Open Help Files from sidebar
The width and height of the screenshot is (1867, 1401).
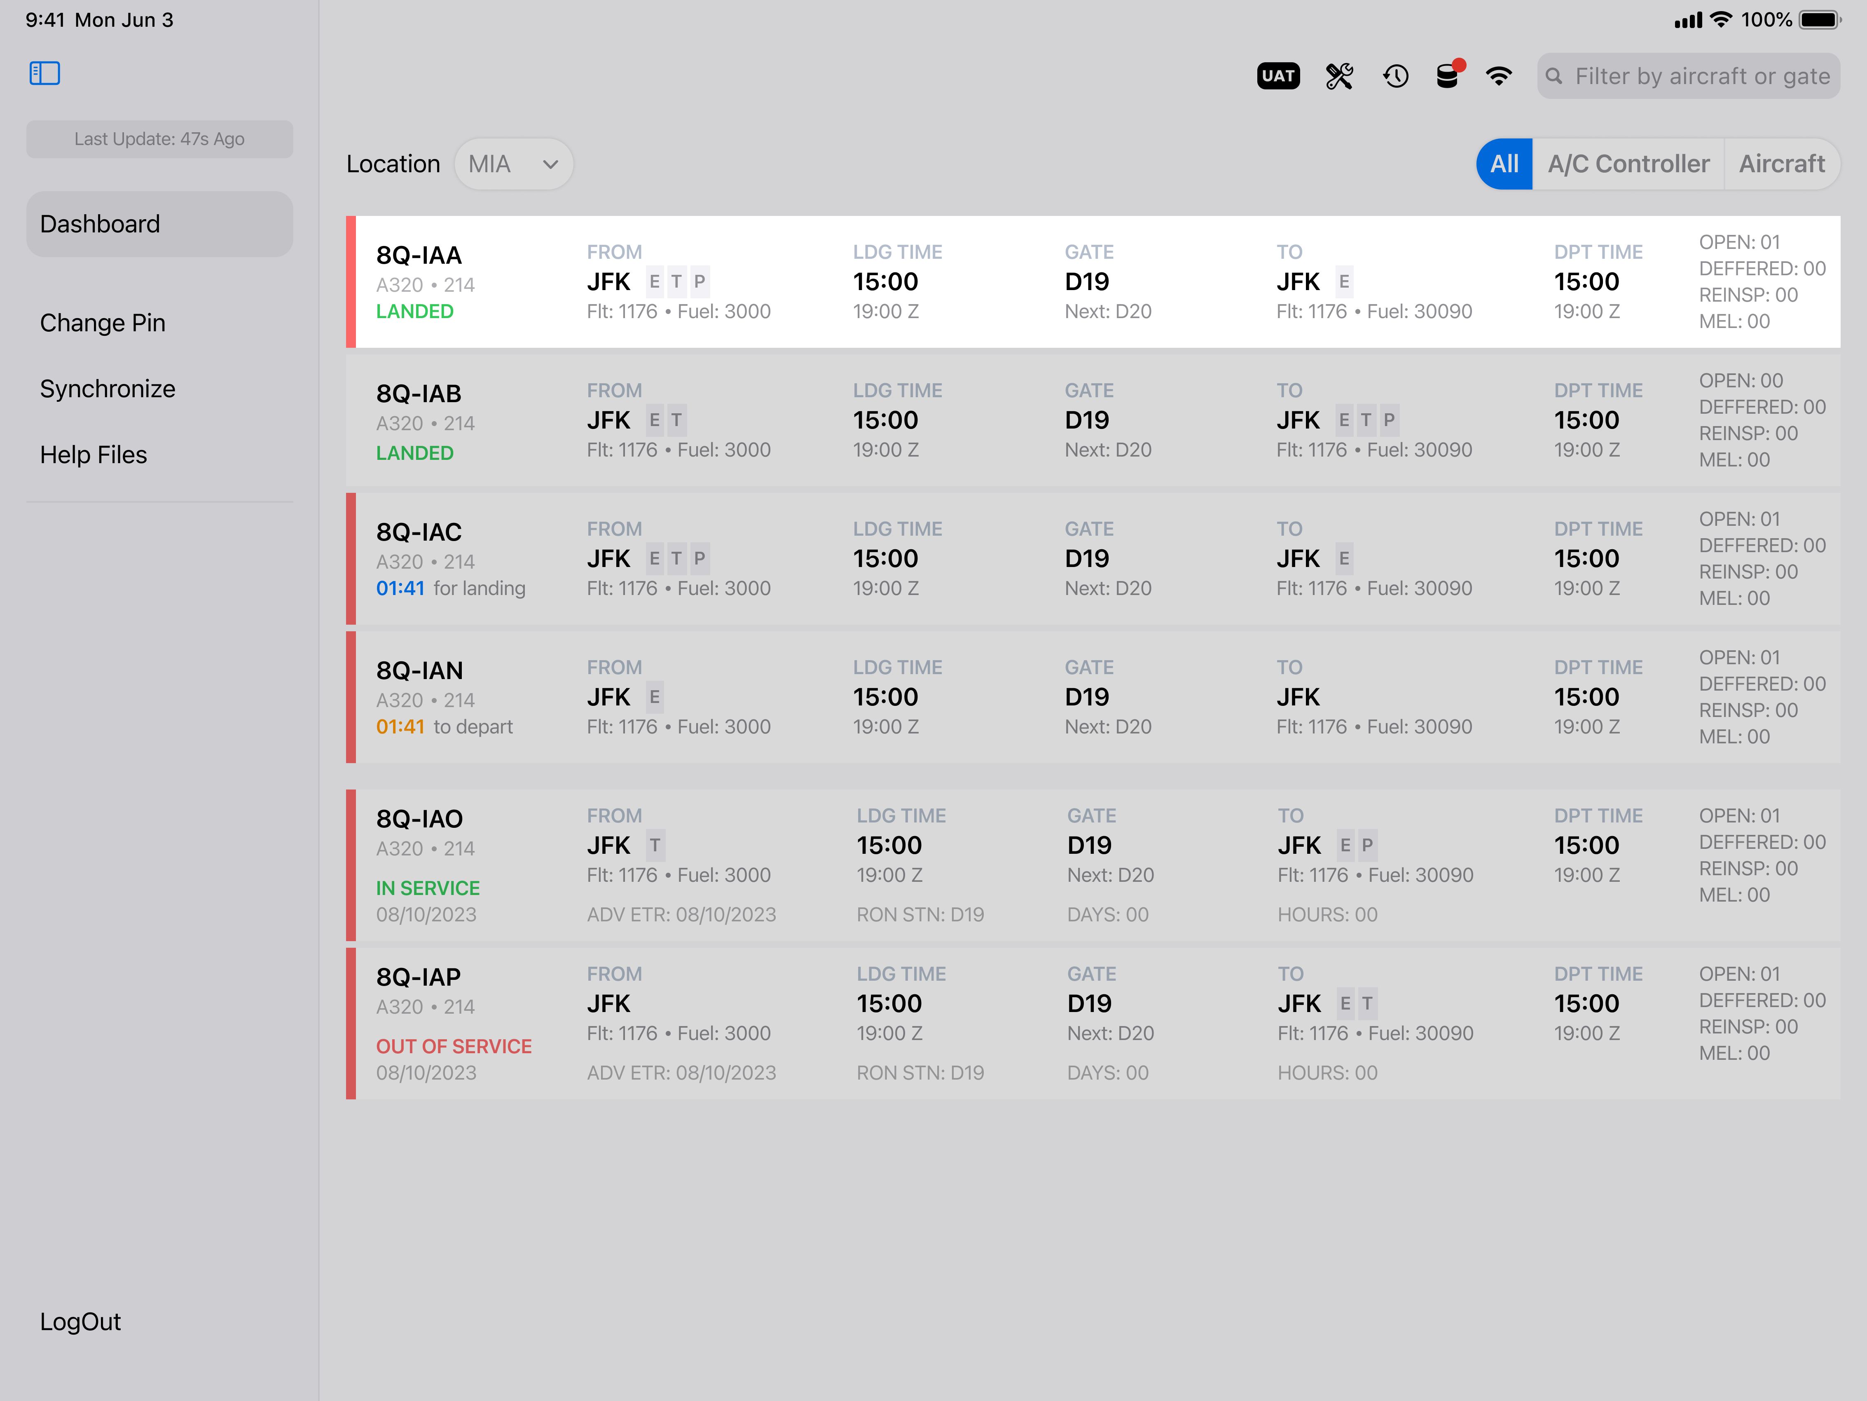[94, 455]
